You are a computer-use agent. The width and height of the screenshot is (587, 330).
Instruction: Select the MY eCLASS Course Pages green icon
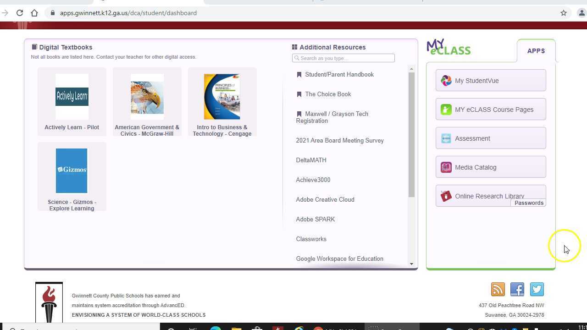pyautogui.click(x=446, y=110)
